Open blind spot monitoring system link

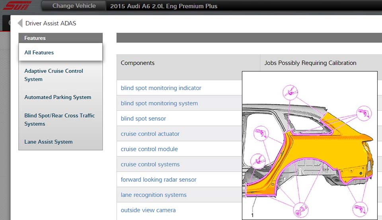coord(159,103)
